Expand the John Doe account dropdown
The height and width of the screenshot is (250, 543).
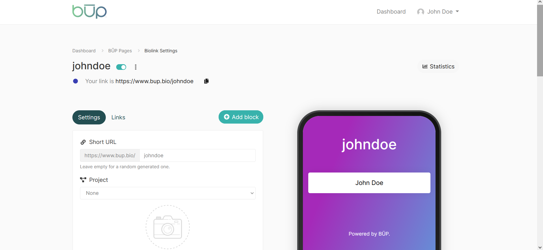coord(438,12)
